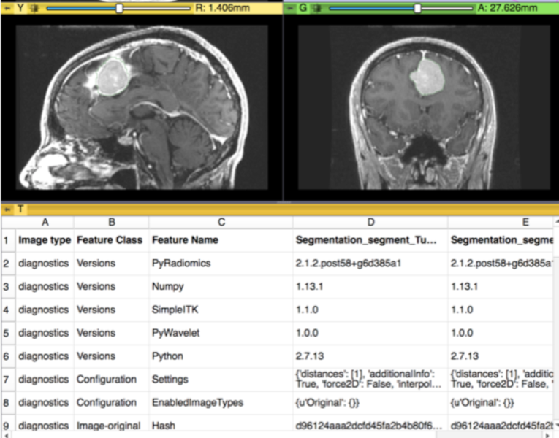Image resolution: width=559 pixels, height=438 pixels.
Task: Click the pin icon in yellow slice bar
Action: [x=7, y=8]
